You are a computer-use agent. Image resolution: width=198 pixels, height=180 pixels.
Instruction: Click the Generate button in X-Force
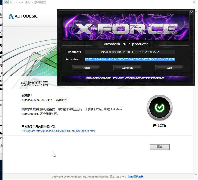tap(127, 68)
